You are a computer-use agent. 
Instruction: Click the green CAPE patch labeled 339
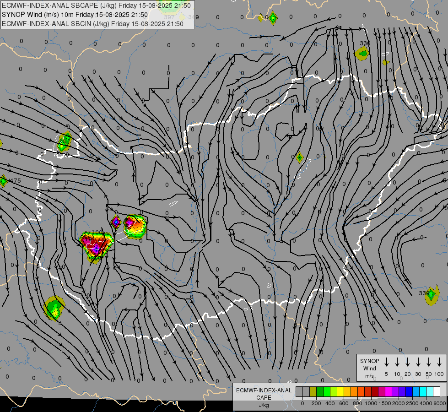[x=432, y=295]
